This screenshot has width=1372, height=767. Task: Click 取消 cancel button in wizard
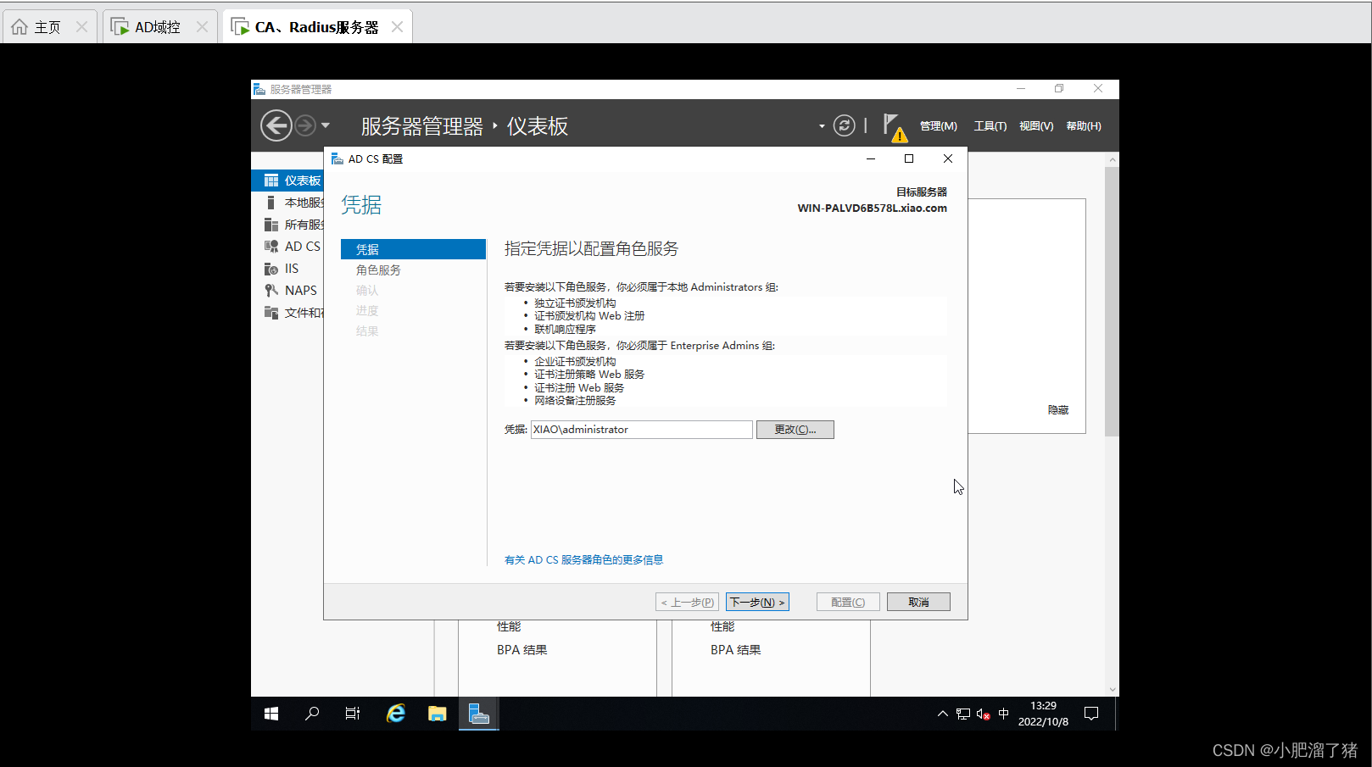coord(918,602)
